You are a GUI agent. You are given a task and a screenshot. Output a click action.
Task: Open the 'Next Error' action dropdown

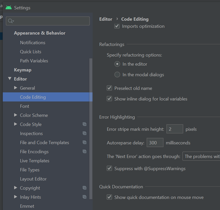[x=201, y=156]
